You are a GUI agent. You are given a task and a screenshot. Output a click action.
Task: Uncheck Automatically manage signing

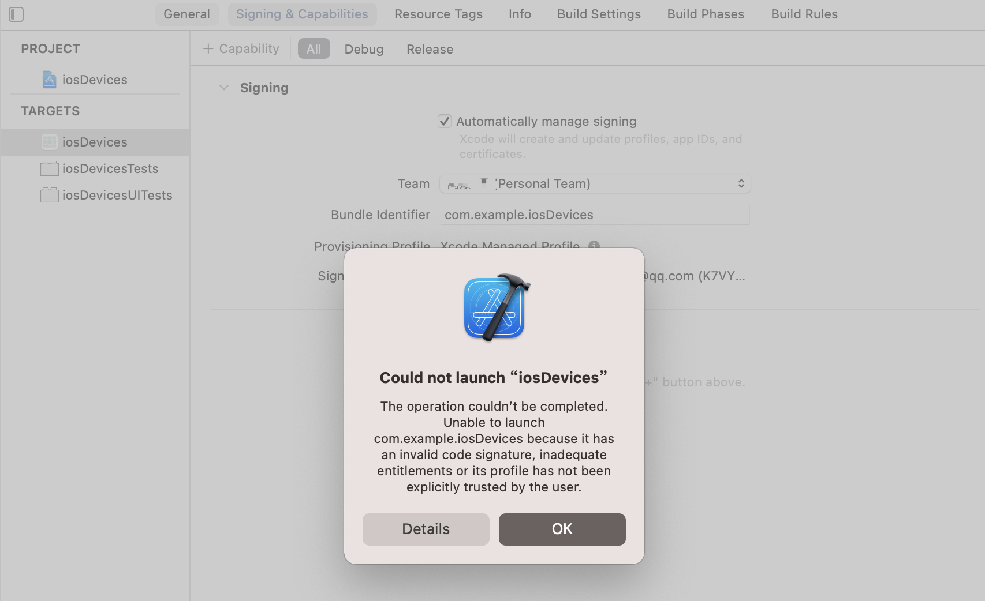445,121
